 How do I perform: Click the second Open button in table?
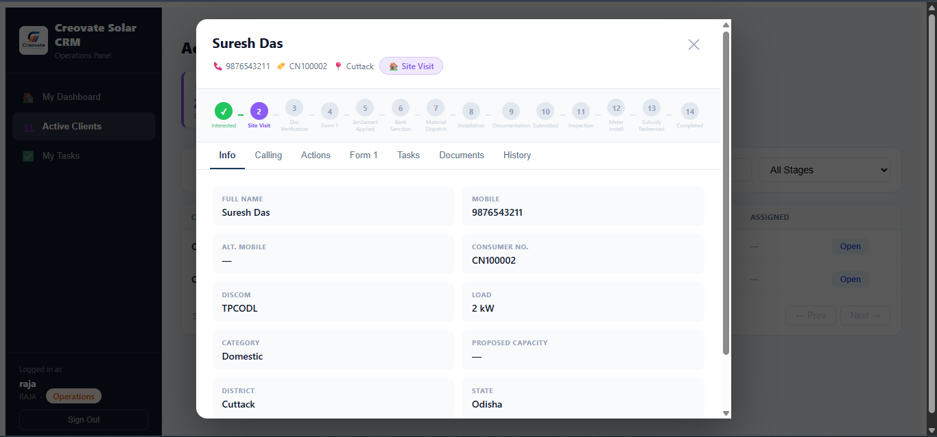[851, 279]
